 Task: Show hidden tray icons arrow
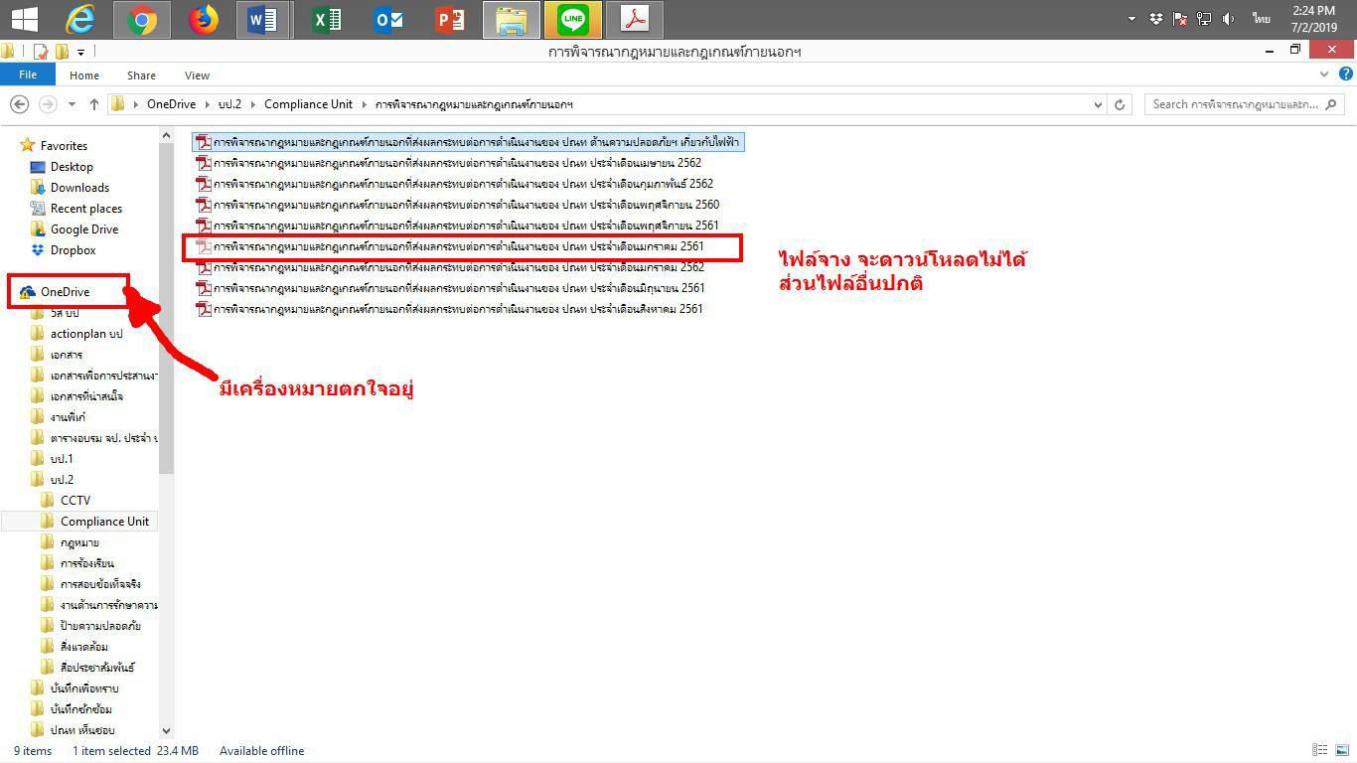point(1131,19)
